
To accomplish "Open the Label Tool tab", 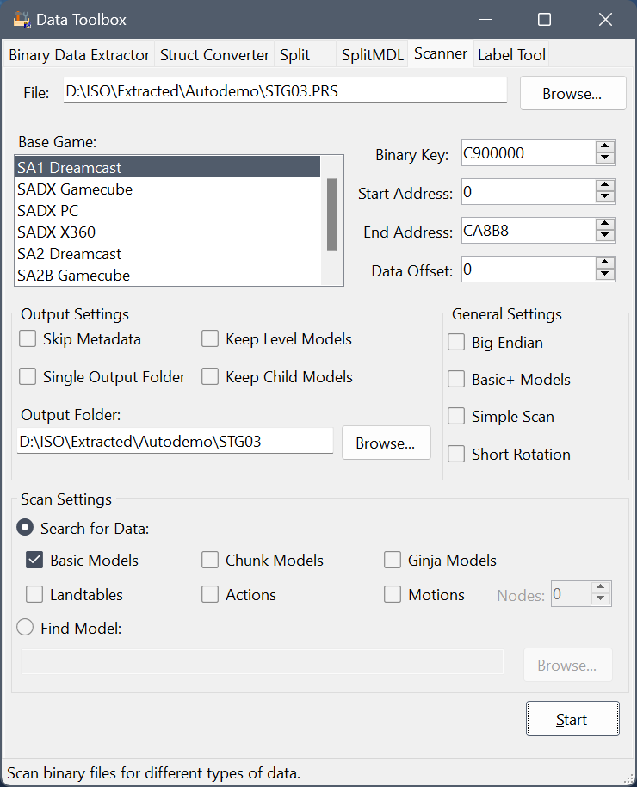I will [511, 55].
